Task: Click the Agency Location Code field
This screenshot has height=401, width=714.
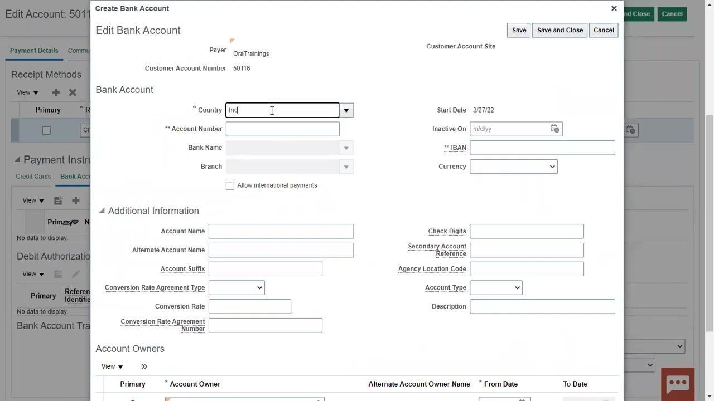Action: coord(527,269)
